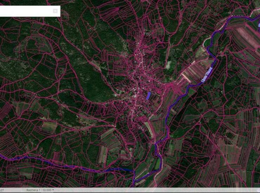260x193 pixels.
Task: Select the blue highlighted parcel in the village
Action: 148,95
